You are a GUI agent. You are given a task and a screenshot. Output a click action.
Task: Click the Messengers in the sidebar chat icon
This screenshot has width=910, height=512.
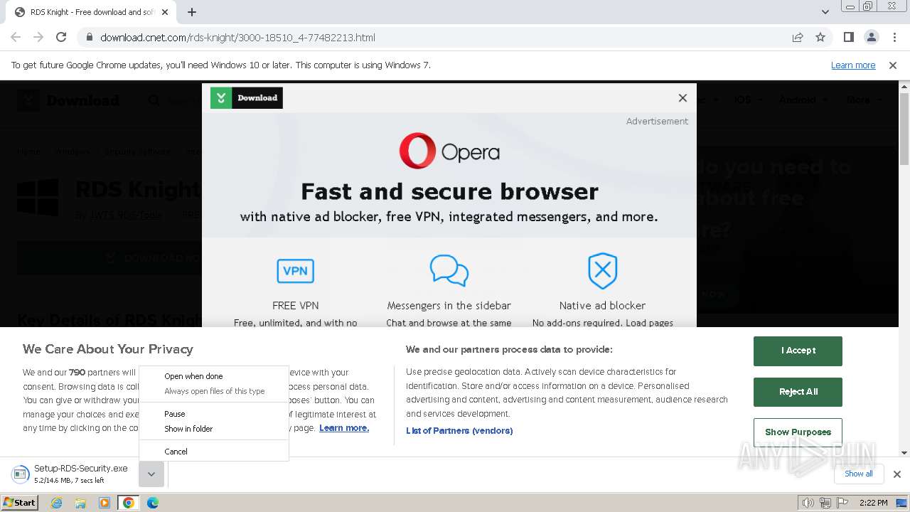tap(449, 271)
